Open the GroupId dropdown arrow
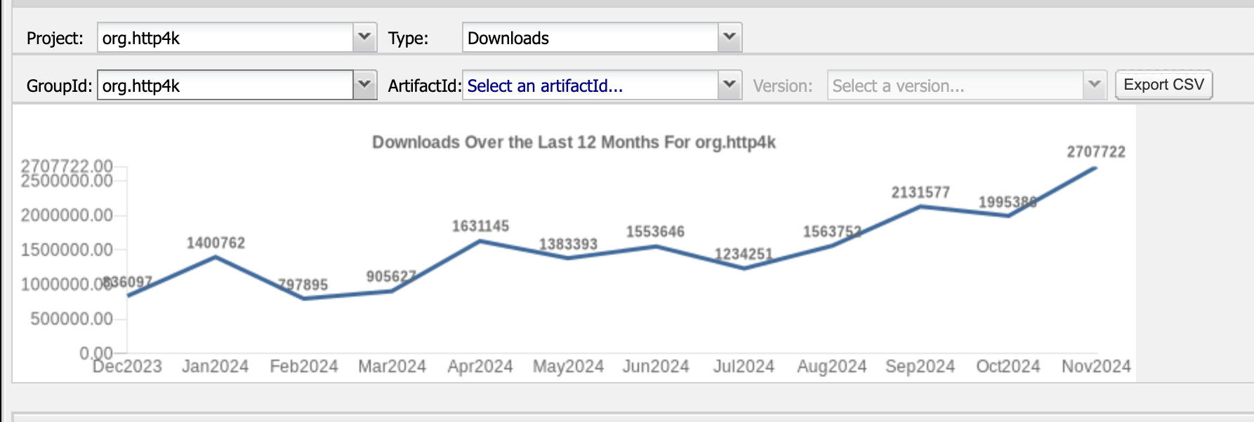This screenshot has width=1254, height=422. 364,85
